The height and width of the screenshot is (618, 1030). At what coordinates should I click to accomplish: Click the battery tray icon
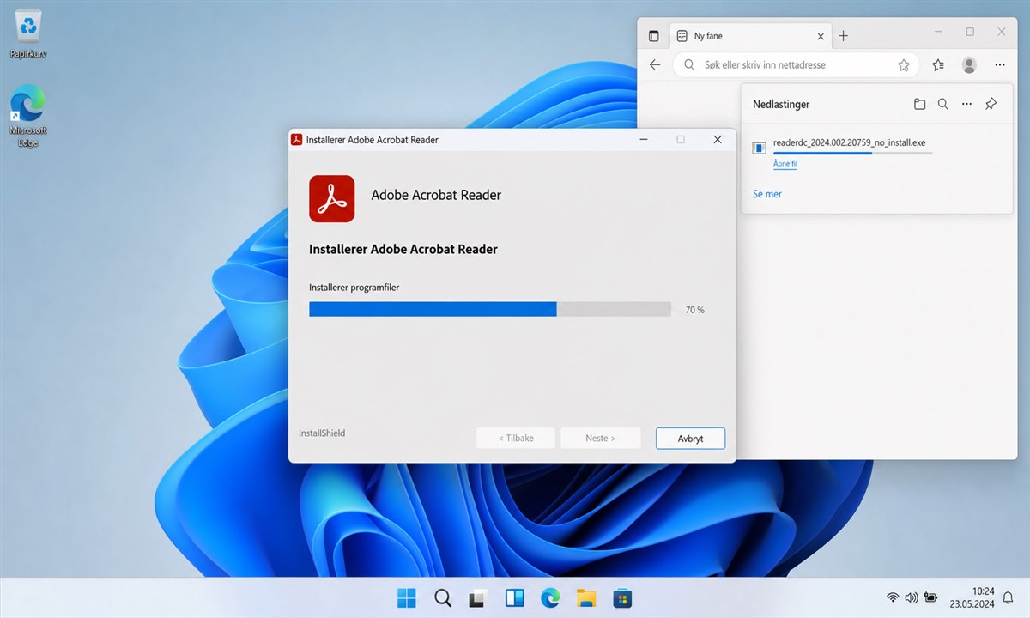[x=930, y=597]
